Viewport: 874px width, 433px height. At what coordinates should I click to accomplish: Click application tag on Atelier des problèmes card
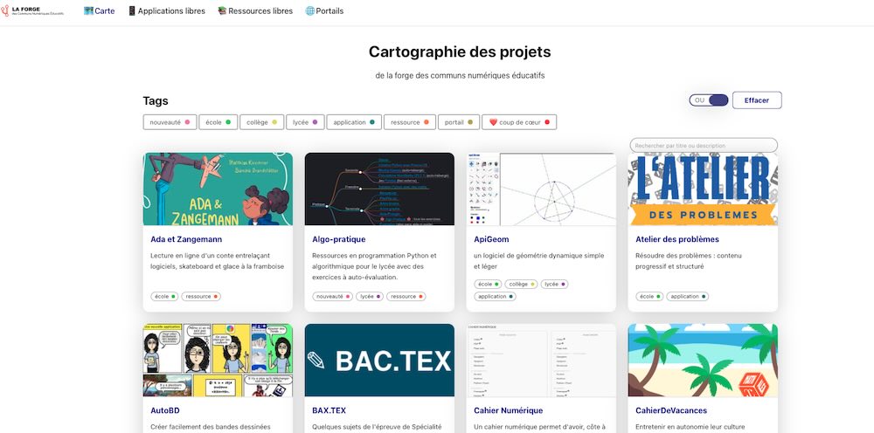pos(687,297)
